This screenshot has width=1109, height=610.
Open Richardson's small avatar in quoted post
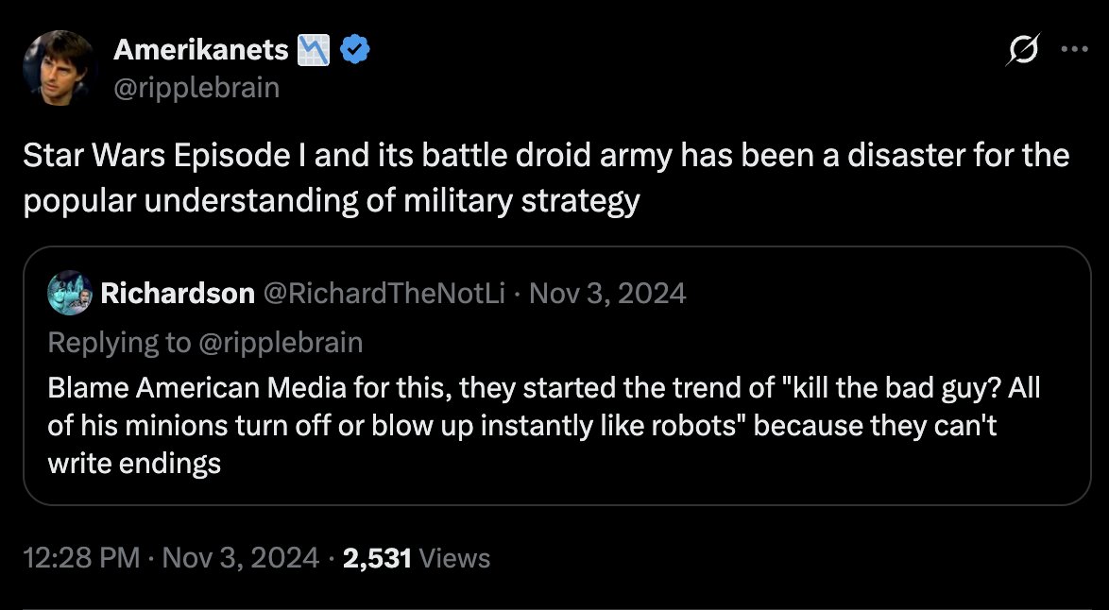click(70, 294)
